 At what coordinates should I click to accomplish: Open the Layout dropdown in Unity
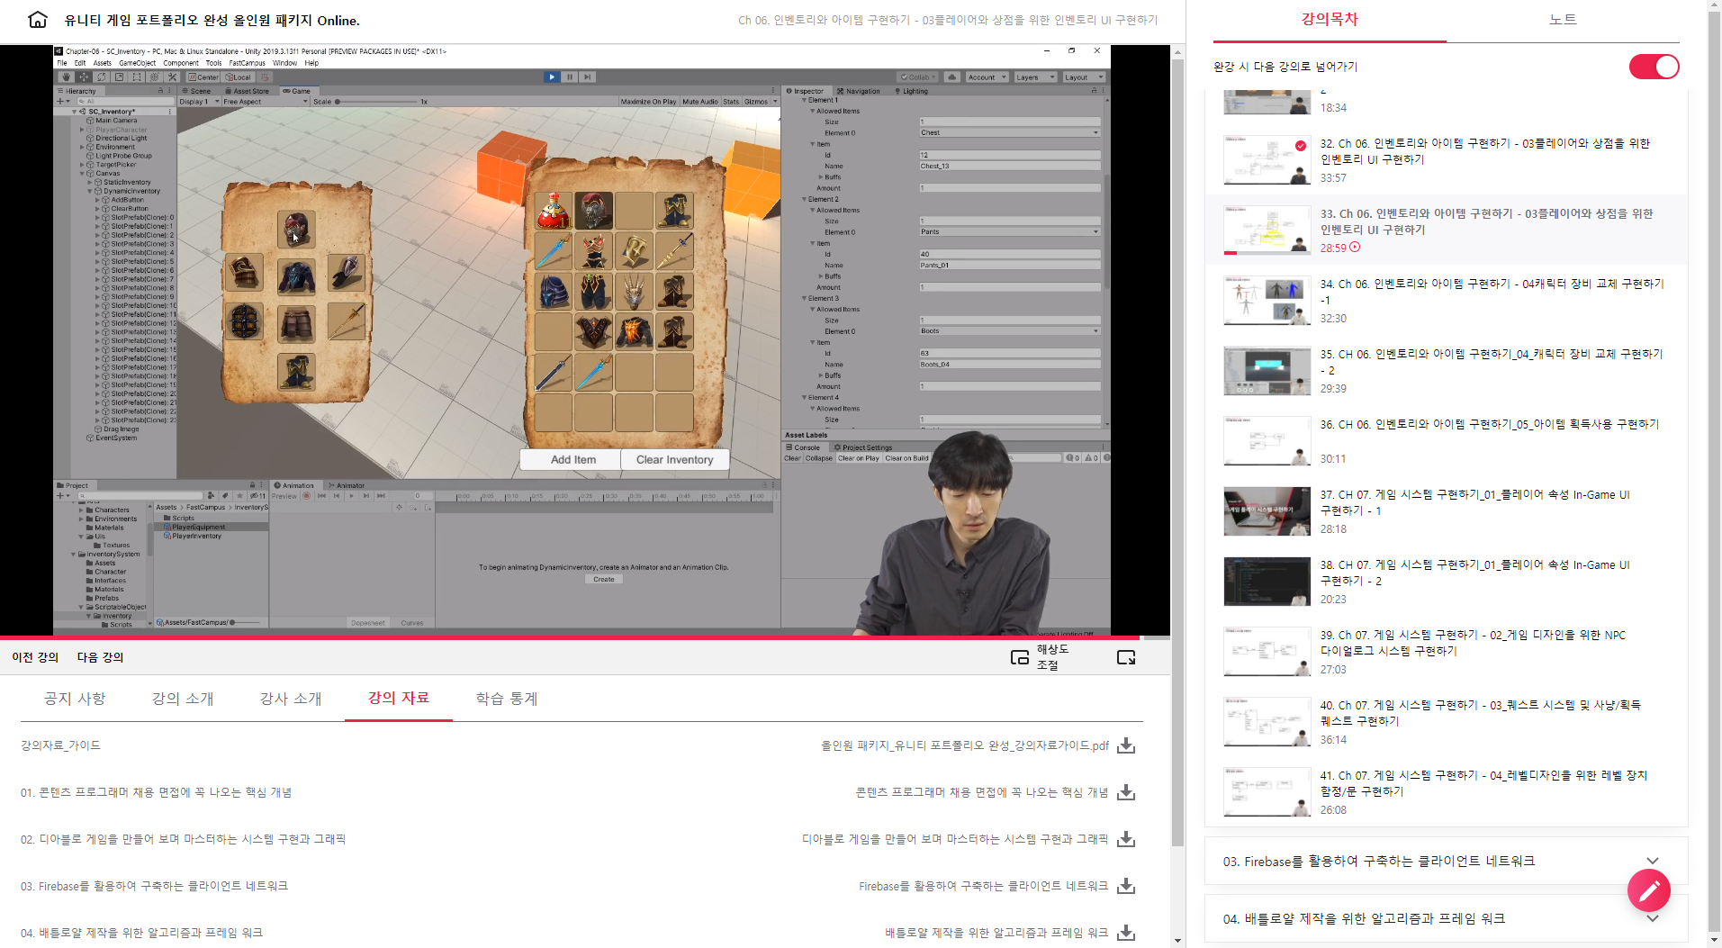[x=1084, y=77]
